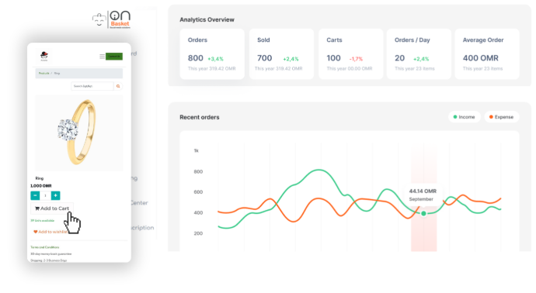Open the hamburger menu in mobile store
536x293 pixels.
pyautogui.click(x=102, y=57)
